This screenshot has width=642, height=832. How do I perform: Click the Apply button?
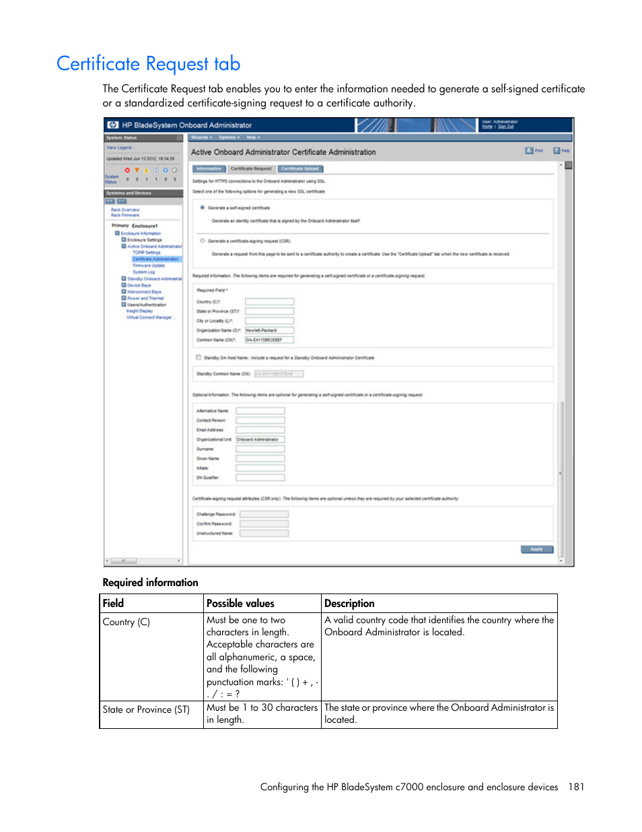537,549
